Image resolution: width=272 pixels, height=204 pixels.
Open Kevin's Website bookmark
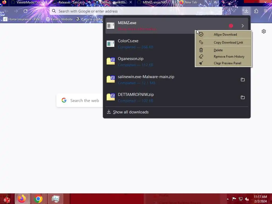tap(59, 19)
